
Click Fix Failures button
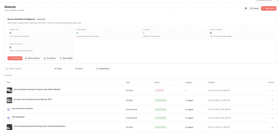[50, 58]
